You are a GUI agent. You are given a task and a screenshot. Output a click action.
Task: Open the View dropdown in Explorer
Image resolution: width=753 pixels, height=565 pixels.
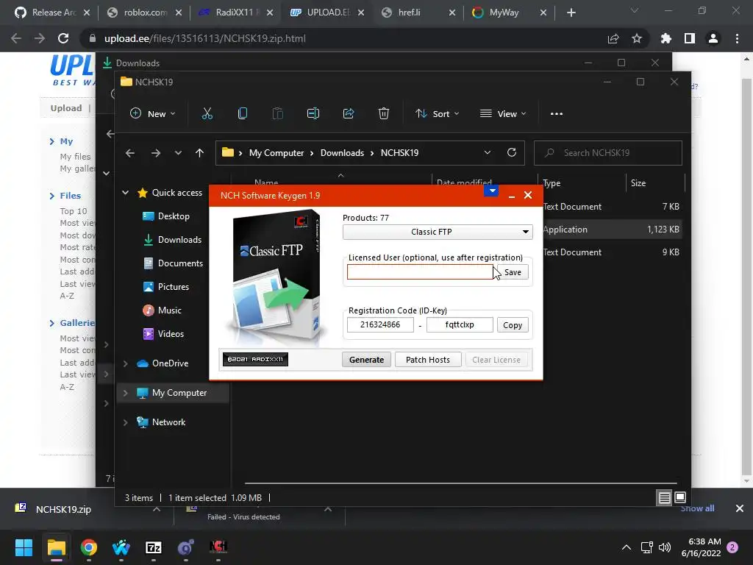503,114
